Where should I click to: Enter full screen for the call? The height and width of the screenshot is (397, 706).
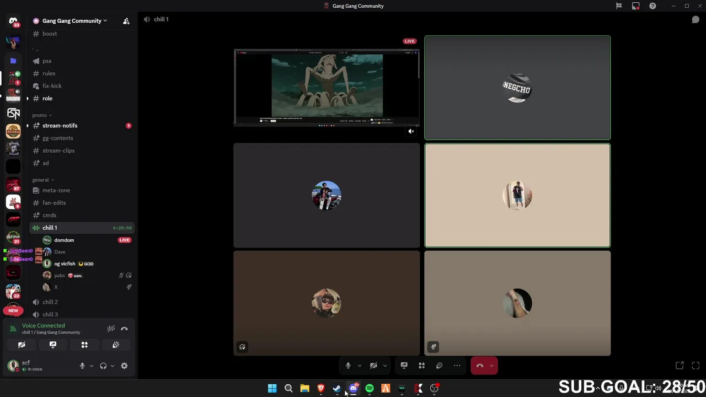tap(696, 366)
